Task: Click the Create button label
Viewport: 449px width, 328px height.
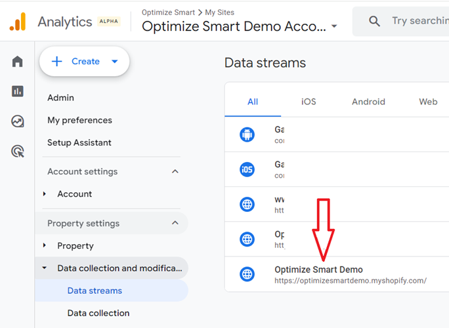Action: (85, 61)
